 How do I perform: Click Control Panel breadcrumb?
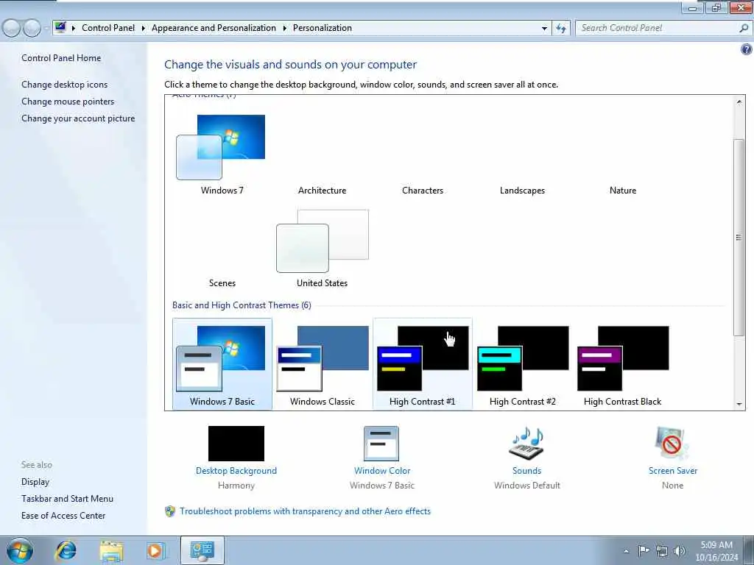pos(108,28)
